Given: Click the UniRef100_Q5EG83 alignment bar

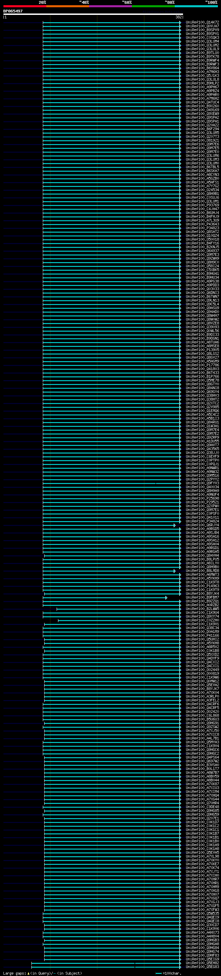Looking at the screenshot, I should point(106,967).
